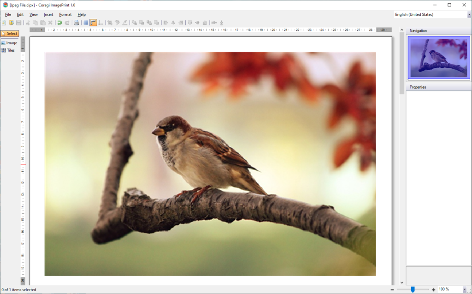Click the Paste icon in the toolbar
This screenshot has width=472, height=294.
click(43, 22)
